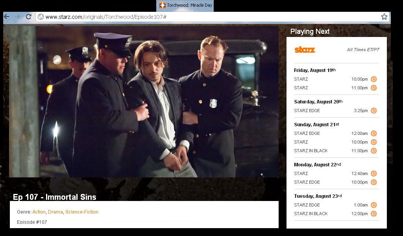The height and width of the screenshot is (236, 403).
Task: Click clock icon for Sunday 12:00am airing
Action: 373,133
